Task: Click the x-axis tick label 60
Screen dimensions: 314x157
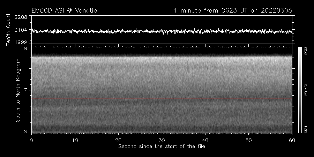Action: (x=292, y=140)
